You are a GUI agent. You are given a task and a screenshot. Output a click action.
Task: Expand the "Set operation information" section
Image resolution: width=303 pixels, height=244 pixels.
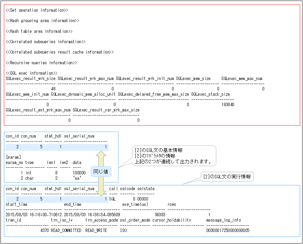click(36, 10)
